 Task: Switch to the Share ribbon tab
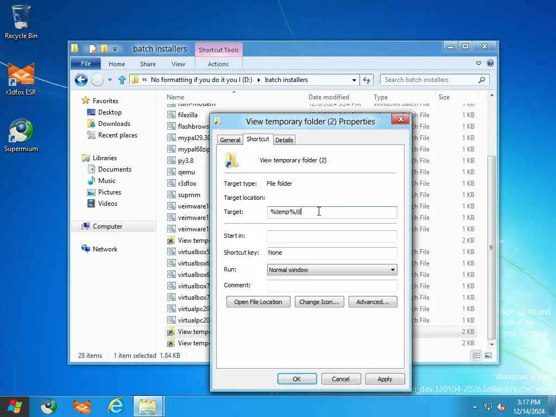pos(148,64)
